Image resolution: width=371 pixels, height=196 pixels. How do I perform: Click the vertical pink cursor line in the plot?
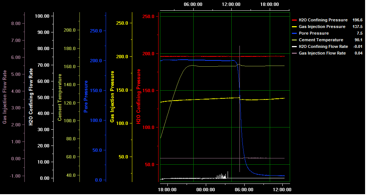point(240,111)
